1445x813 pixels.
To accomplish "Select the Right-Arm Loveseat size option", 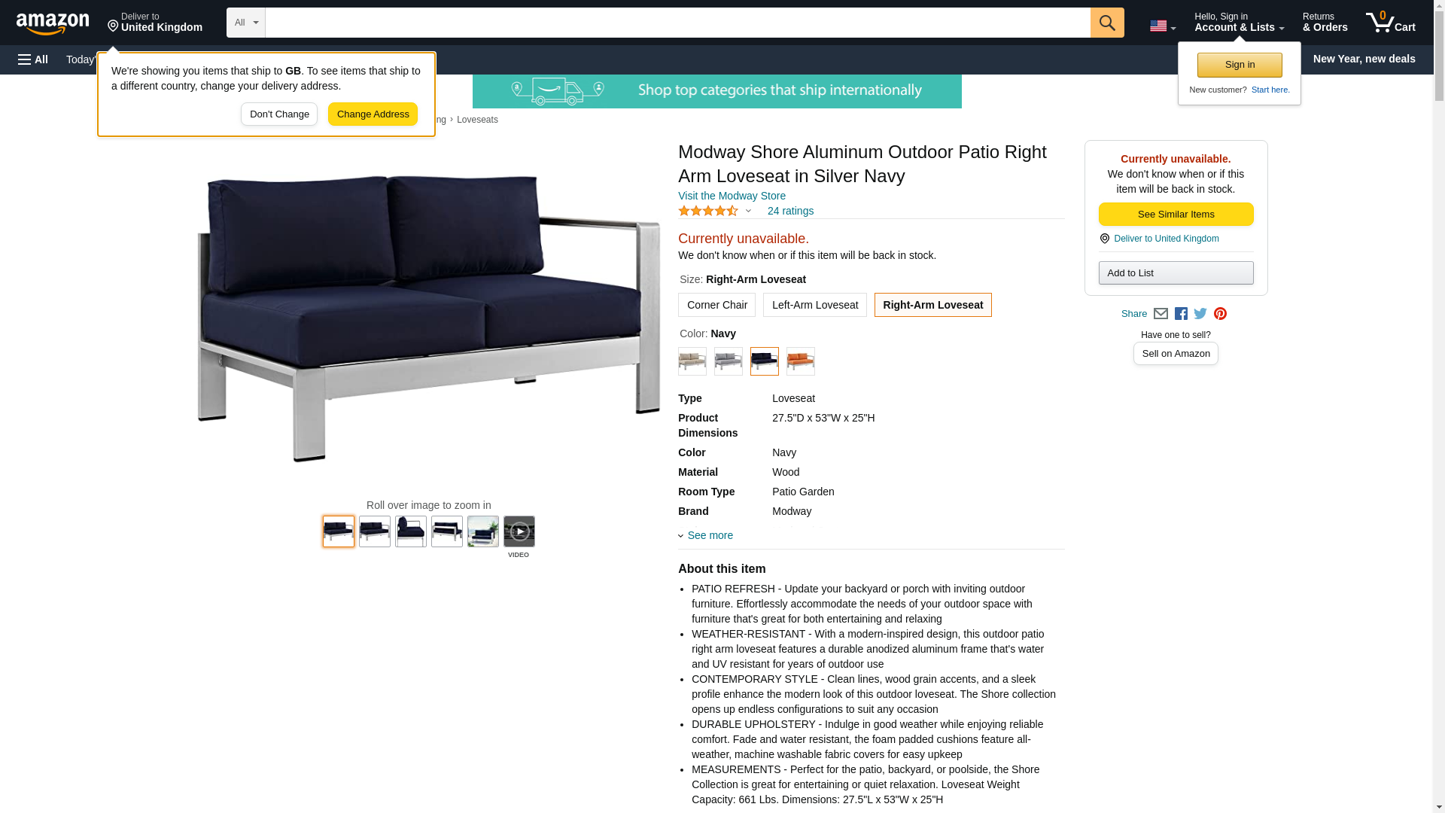I will pos(932,305).
